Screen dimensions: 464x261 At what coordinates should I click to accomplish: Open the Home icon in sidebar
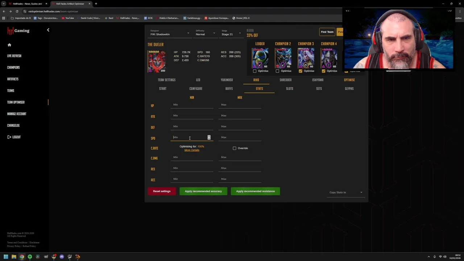[9, 45]
